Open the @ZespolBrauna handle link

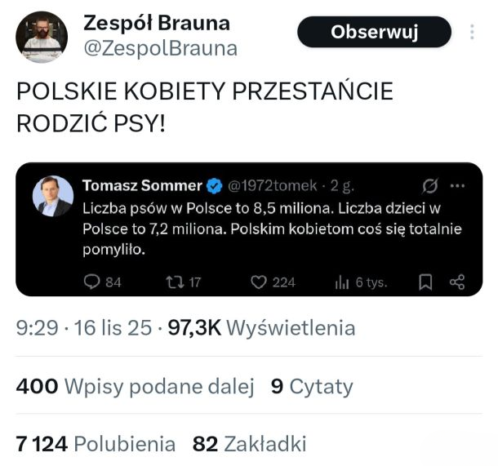tap(160, 48)
